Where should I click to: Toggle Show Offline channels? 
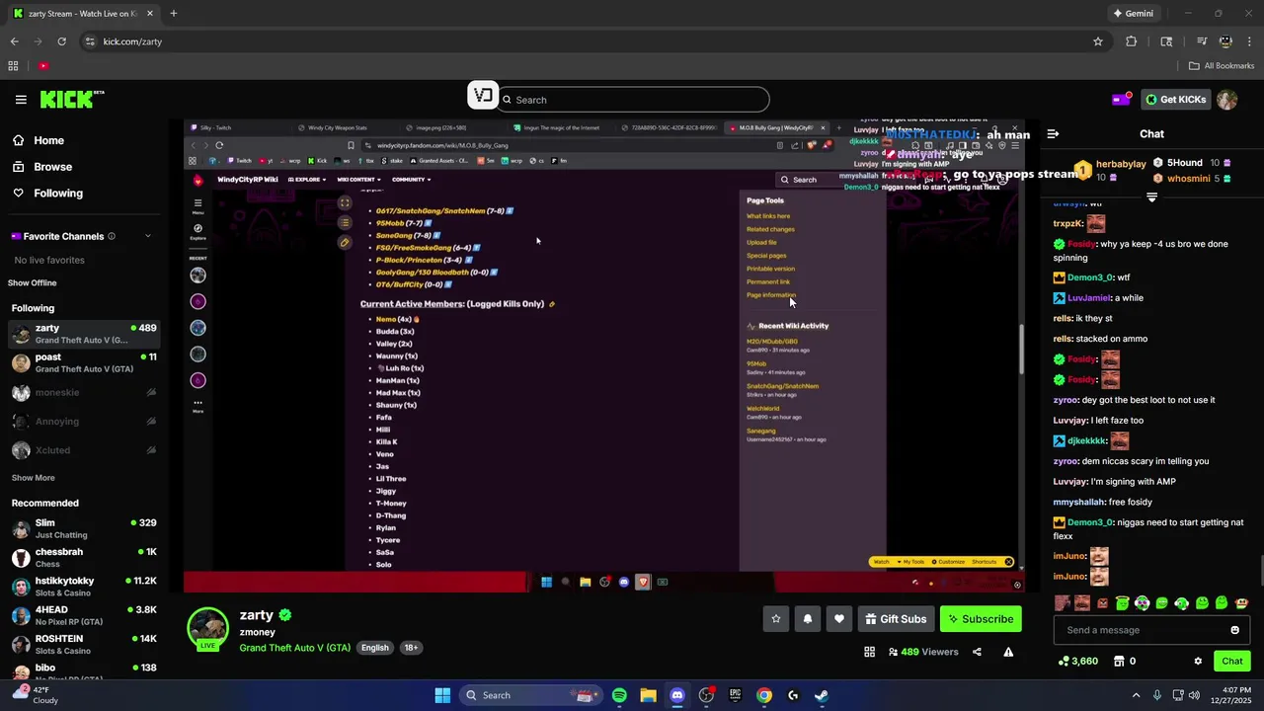coord(33,283)
